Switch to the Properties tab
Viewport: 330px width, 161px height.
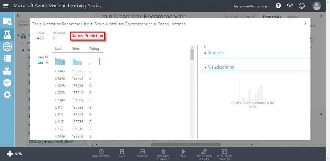pos(272,17)
